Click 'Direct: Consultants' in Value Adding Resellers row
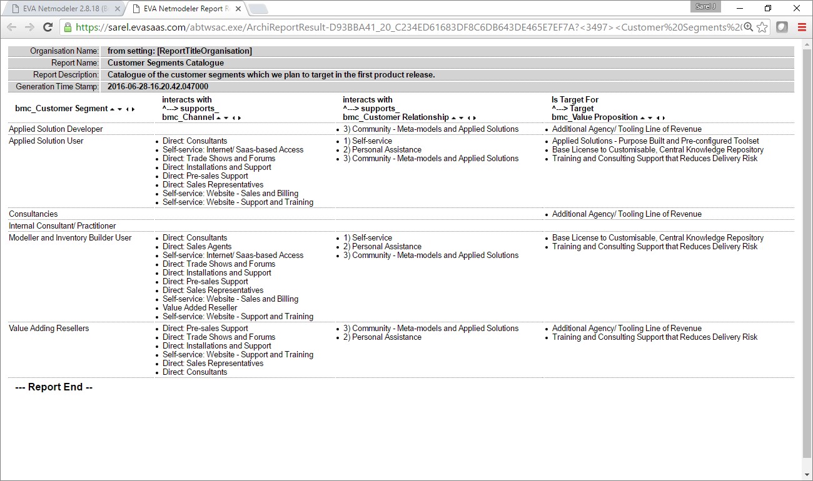The width and height of the screenshot is (813, 481). point(195,372)
